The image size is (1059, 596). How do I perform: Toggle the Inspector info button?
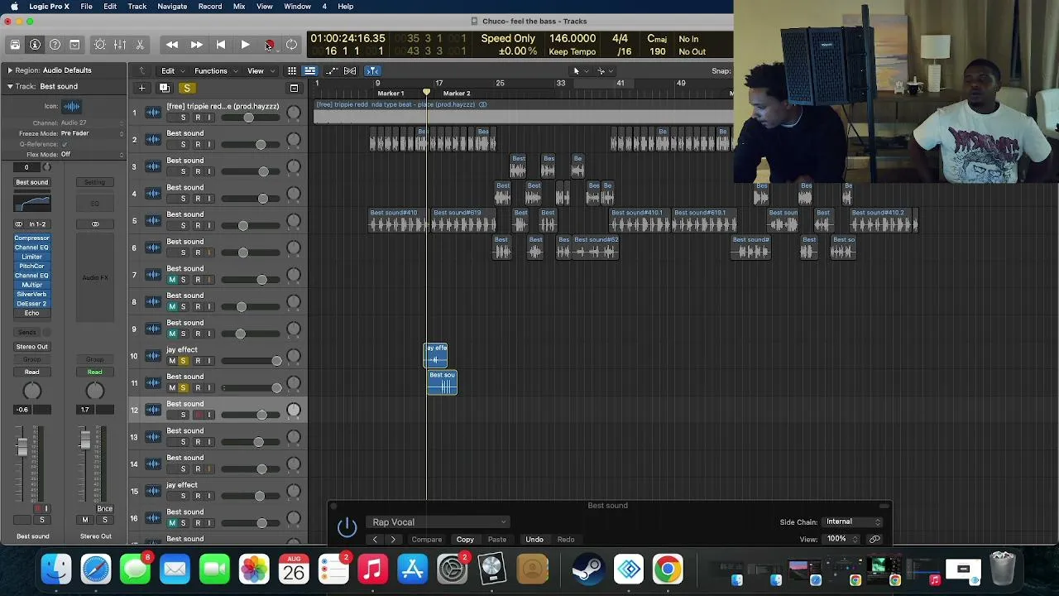[35, 45]
